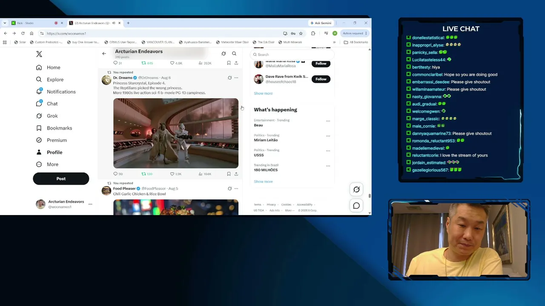Expand the More menu in X sidebar
The image size is (545, 306).
(x=47, y=164)
